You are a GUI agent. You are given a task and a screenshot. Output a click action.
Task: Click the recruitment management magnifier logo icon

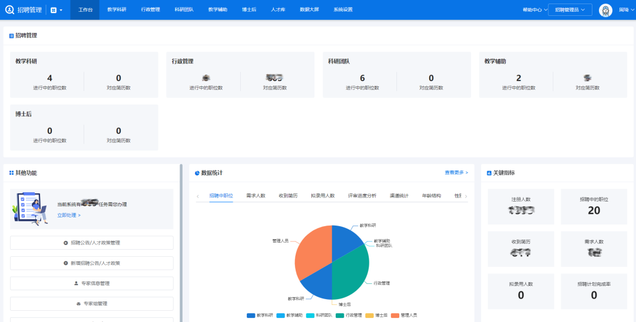point(10,10)
